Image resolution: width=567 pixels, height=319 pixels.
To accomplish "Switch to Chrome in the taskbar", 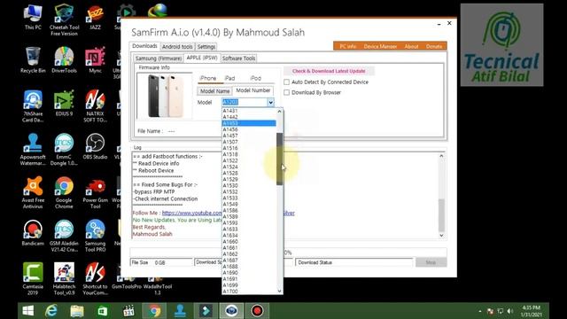I will pyautogui.click(x=154, y=311).
